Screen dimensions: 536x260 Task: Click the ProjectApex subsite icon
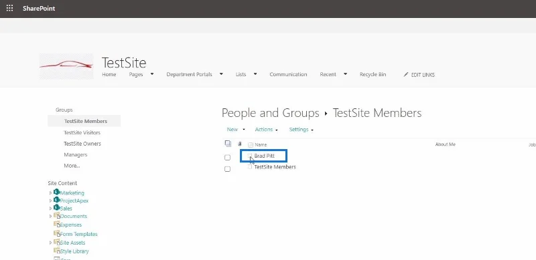pyautogui.click(x=57, y=200)
